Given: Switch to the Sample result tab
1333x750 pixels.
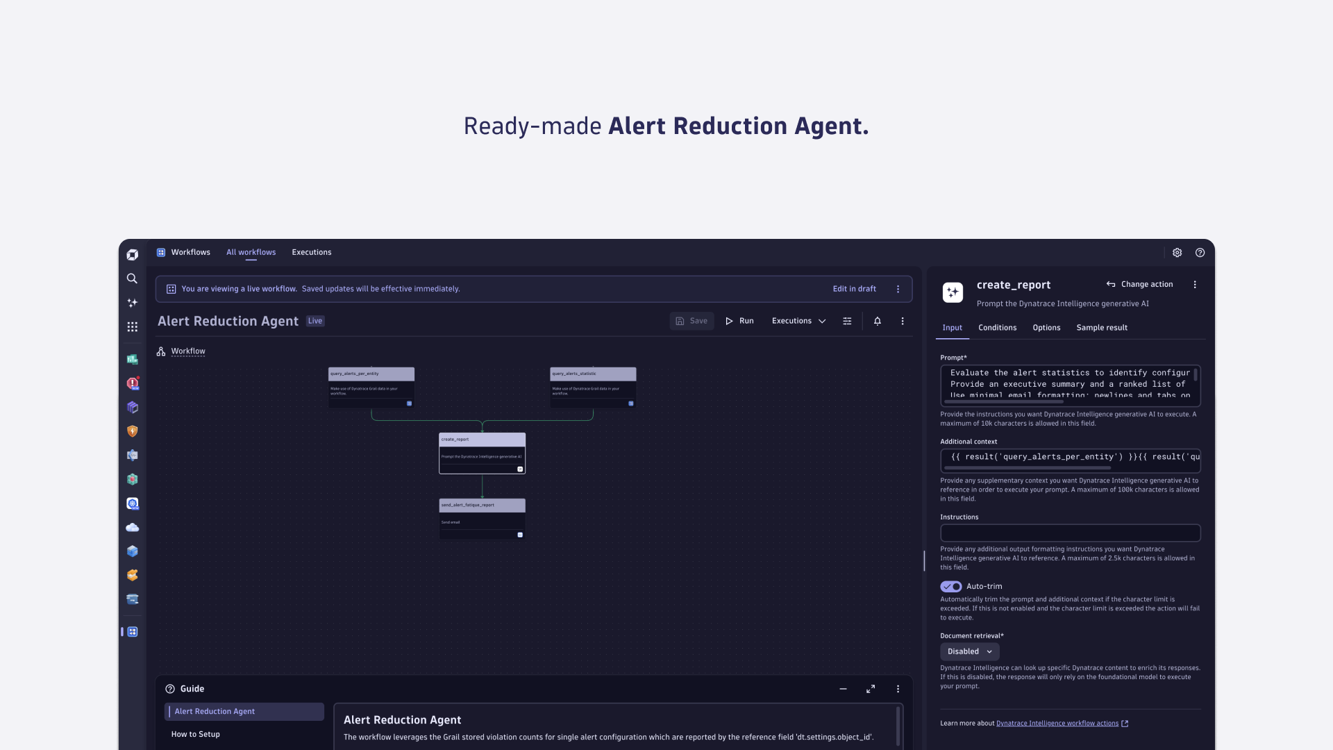Looking at the screenshot, I should tap(1101, 328).
